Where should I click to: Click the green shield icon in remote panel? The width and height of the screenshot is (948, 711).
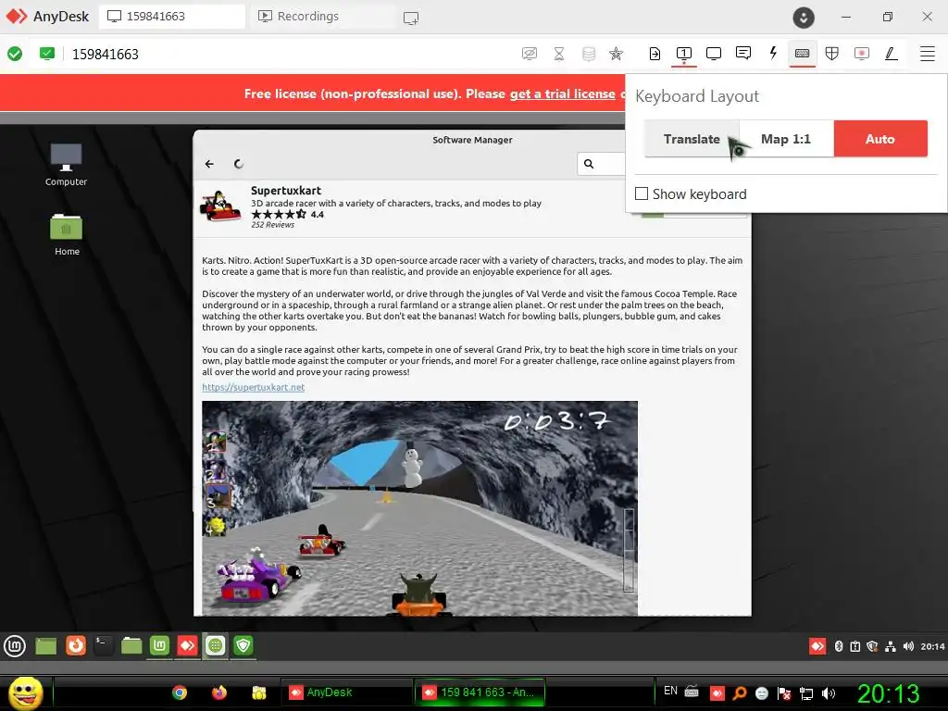(243, 645)
